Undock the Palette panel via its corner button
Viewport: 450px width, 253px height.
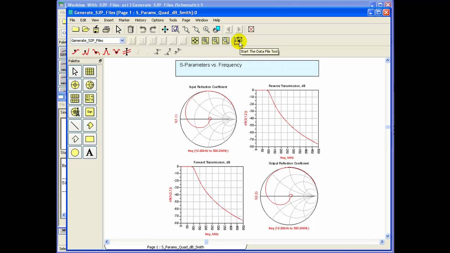click(x=100, y=61)
